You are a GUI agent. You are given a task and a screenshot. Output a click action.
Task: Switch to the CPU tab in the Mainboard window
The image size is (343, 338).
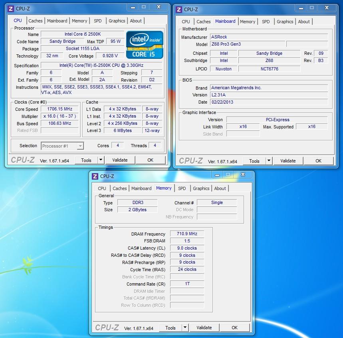186,22
